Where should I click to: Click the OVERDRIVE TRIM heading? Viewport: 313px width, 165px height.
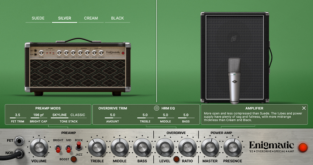tap(113, 108)
